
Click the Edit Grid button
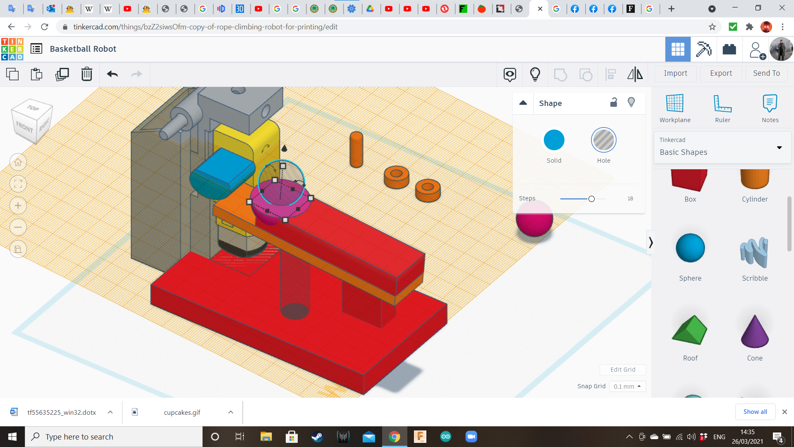[623, 370]
